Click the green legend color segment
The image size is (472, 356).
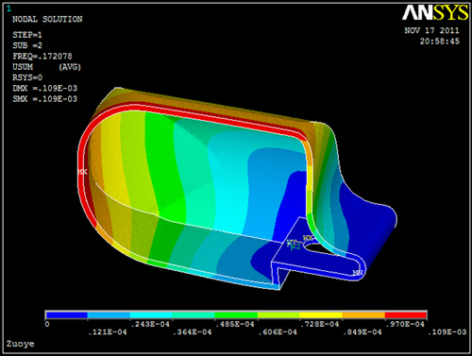click(x=236, y=315)
